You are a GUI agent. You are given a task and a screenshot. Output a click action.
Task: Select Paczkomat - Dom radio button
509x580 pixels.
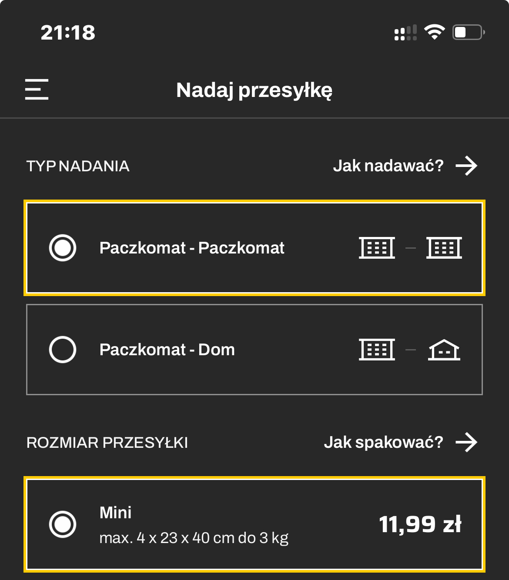click(63, 350)
